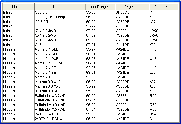The width and height of the screenshot is (181, 124).
Task: Sort by the Make column header
Action: click(19, 7)
